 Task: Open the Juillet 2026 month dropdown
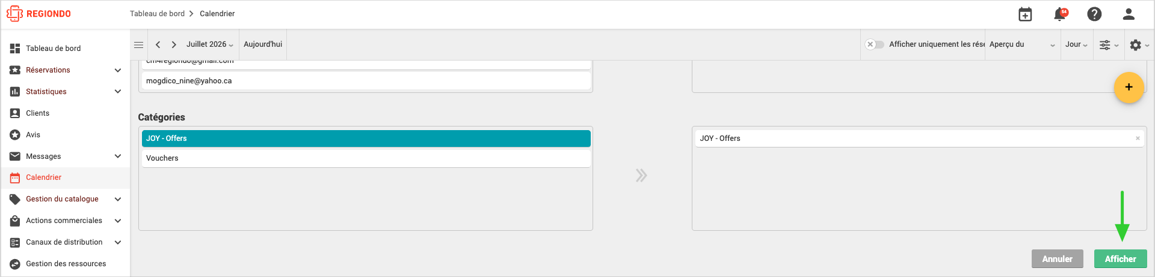point(209,44)
